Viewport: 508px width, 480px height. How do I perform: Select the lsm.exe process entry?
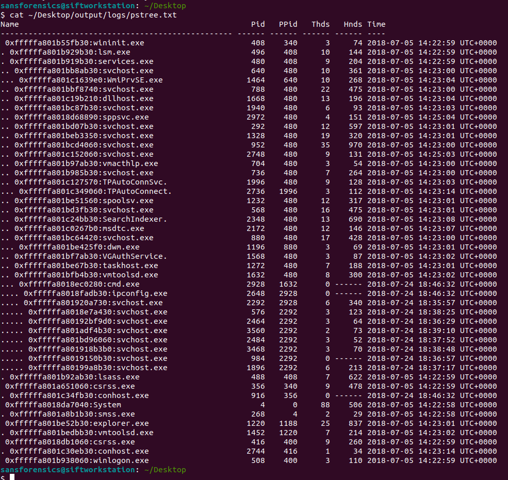(x=70, y=52)
